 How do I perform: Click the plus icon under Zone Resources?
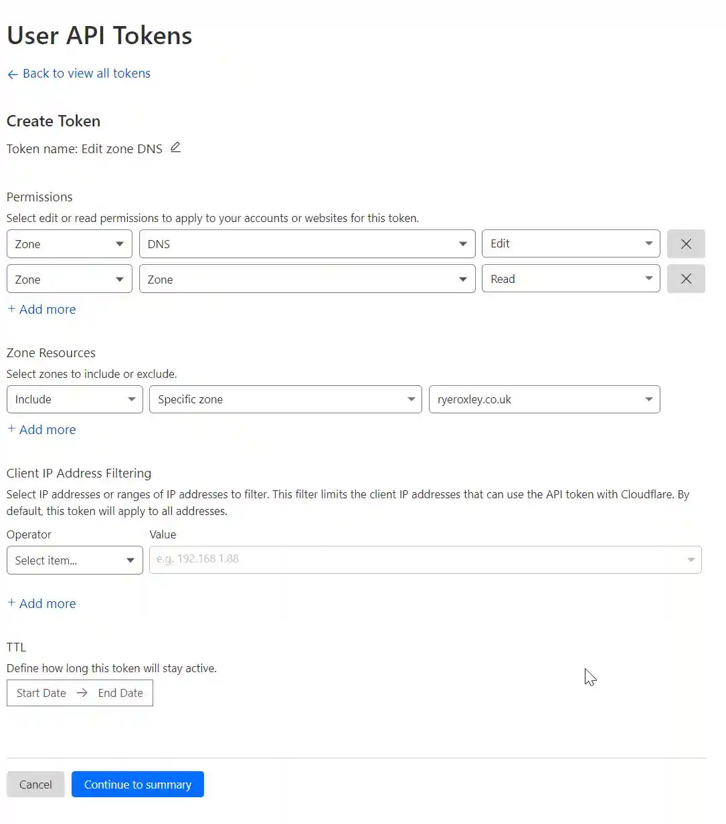pos(11,429)
